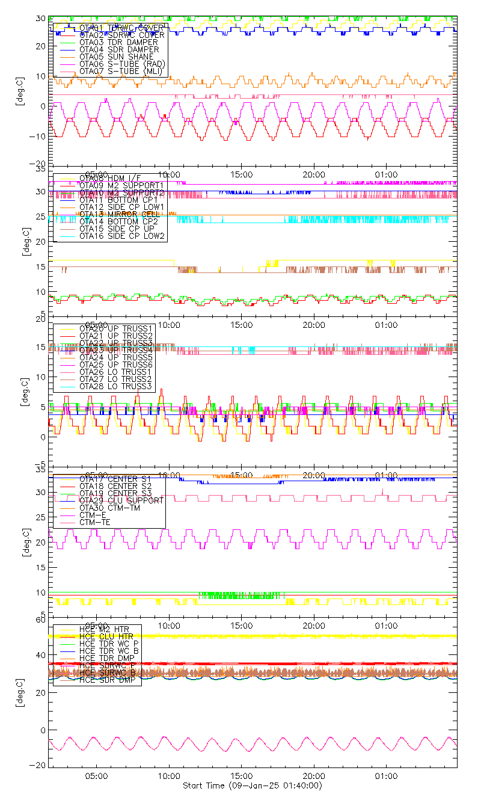Screen dimensions: 481x812
Task: Click the HCE CLU HTR legend entry
Action: pos(106,636)
